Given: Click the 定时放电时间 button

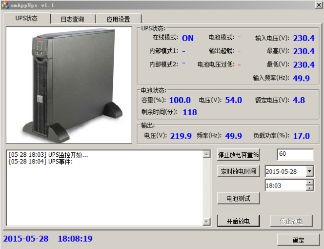Looking at the screenshot, I should (238, 171).
